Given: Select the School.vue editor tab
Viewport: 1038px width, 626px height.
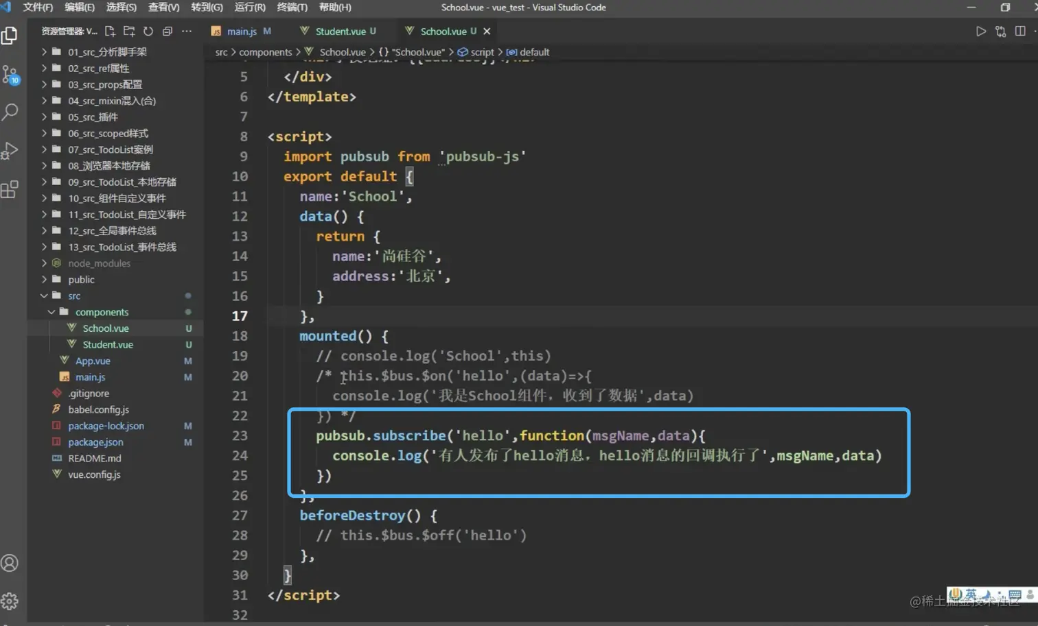Looking at the screenshot, I should pos(443,31).
